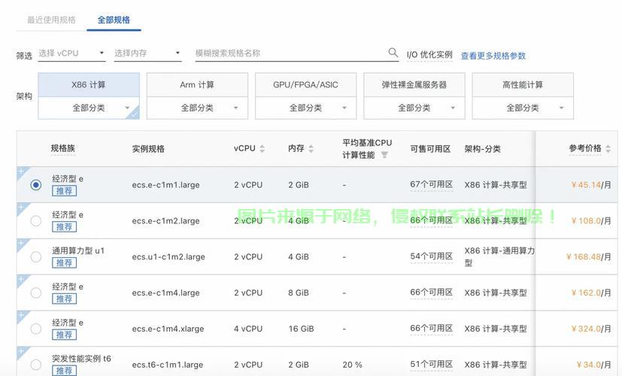Expand row plus icon for ecs.u1-c1m2.large
The height and width of the screenshot is (376, 622).
pyautogui.click(x=21, y=243)
